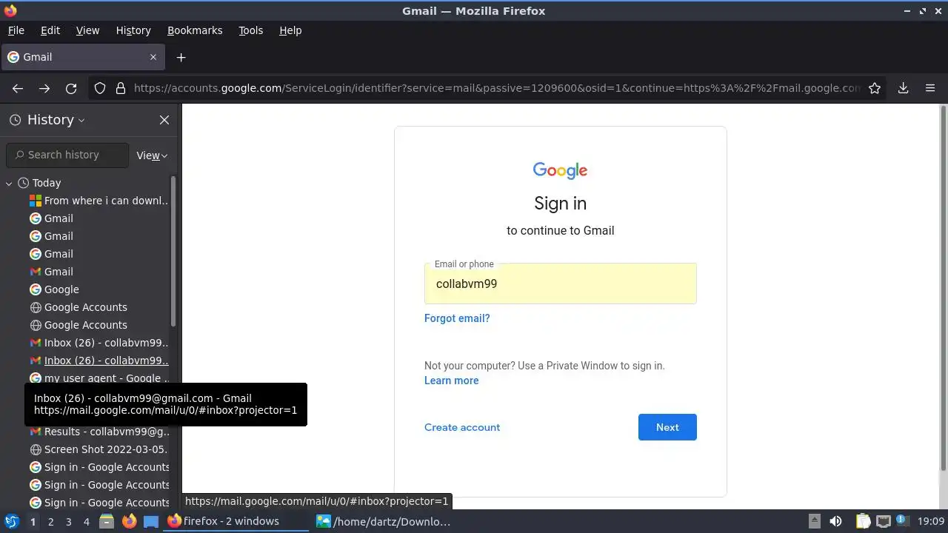
Task: Click the 'firefox - 2 windows' taskbar button
Action: [x=237, y=521]
